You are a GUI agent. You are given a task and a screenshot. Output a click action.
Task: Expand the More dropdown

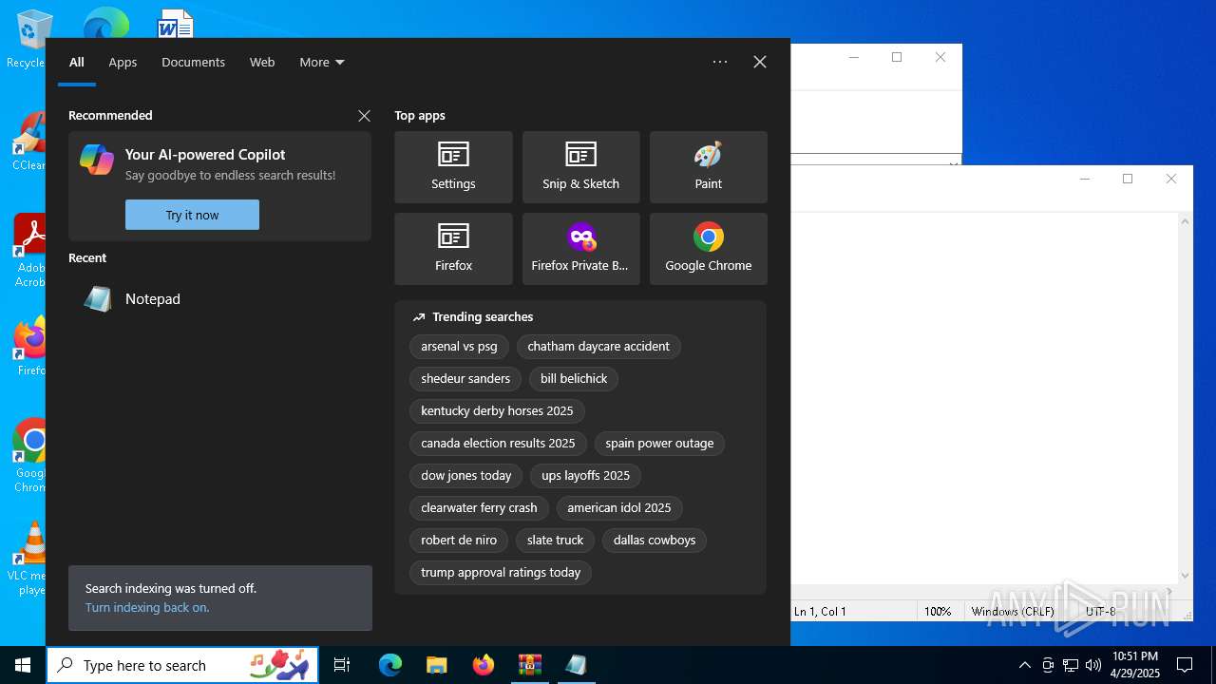click(x=322, y=62)
